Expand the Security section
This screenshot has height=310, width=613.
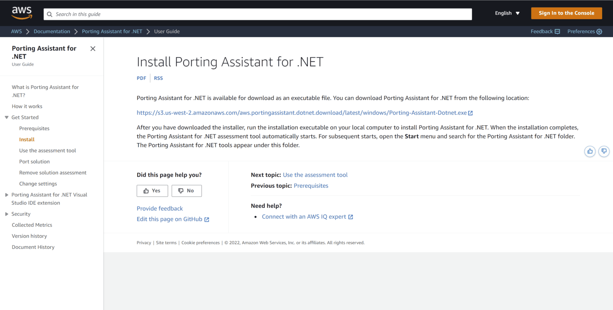pos(6,214)
